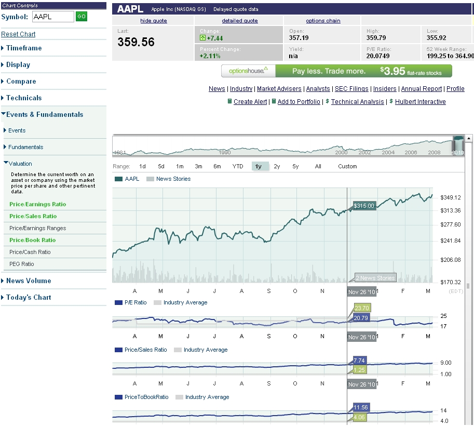Expand the Display section
474x426 pixels.
(18, 65)
